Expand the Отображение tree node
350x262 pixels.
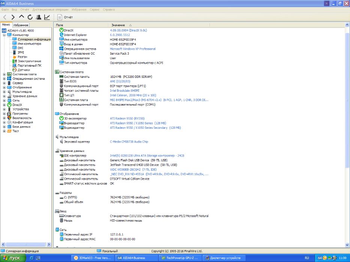[4, 87]
